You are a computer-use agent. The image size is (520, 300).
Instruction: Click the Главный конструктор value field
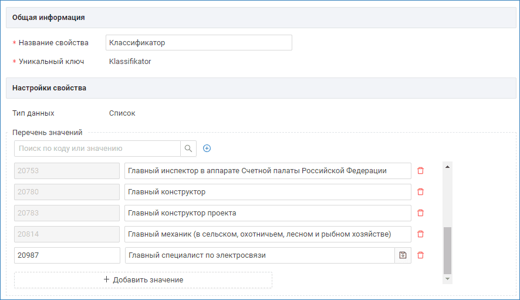268,192
